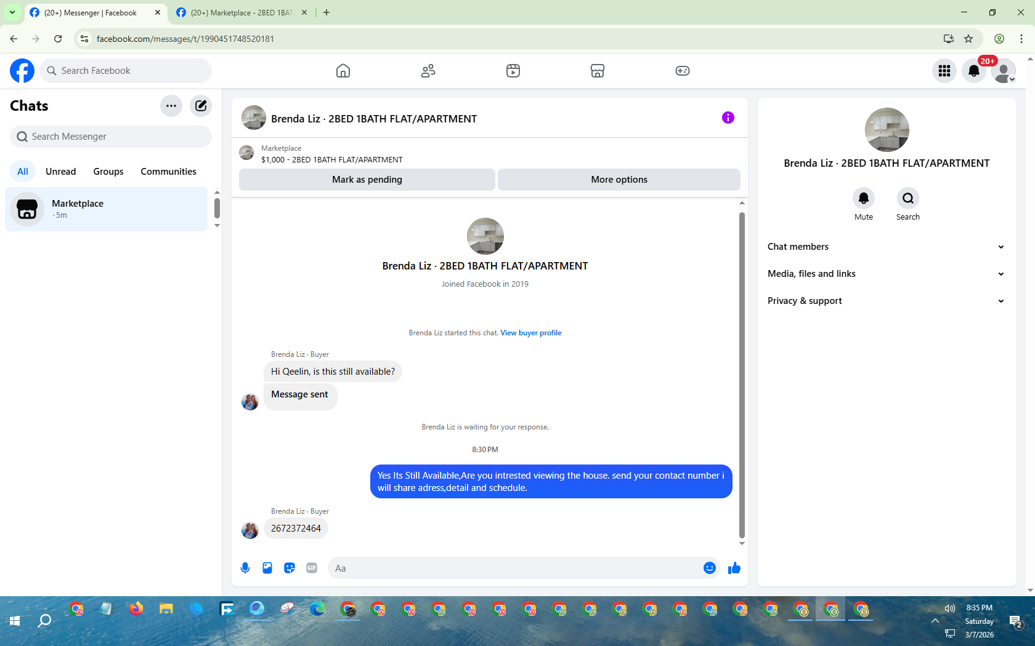Open the notifications bell with 20+ badge

tap(974, 71)
